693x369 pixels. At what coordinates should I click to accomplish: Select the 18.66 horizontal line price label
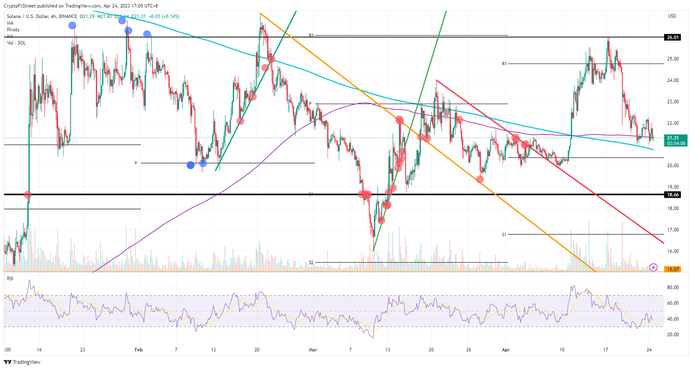(673, 195)
